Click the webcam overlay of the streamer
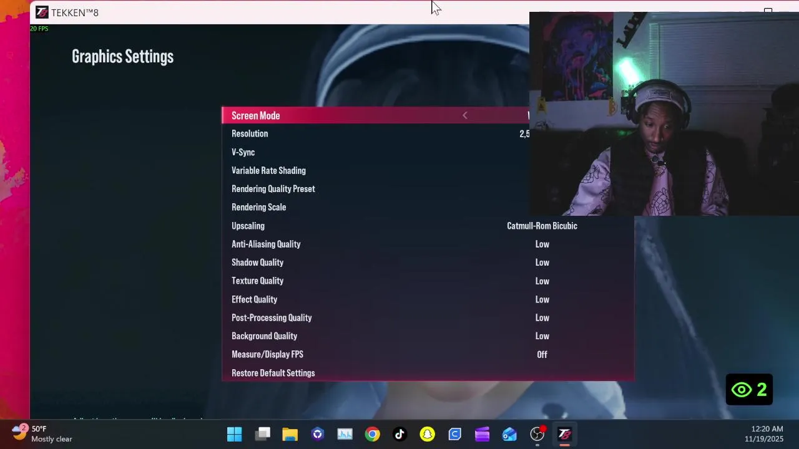 coord(664,113)
